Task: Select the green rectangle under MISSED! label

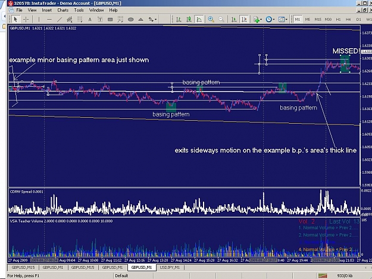Action: point(345,64)
